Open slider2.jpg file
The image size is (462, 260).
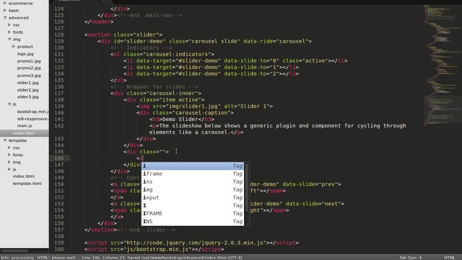click(x=28, y=90)
